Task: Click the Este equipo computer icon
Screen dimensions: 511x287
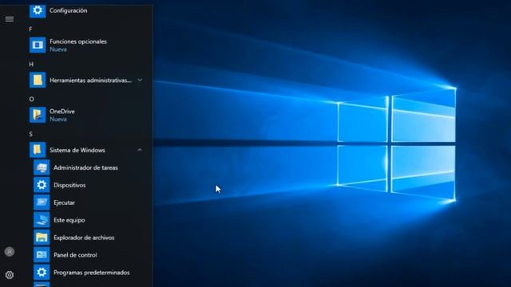Action: 42,220
